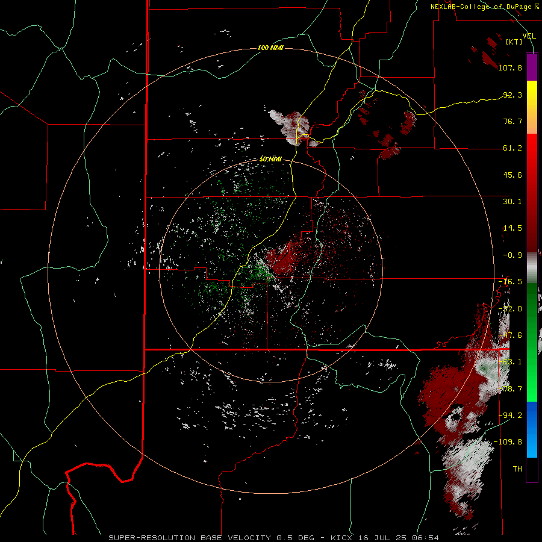542x542 pixels.
Task: Click the -109.8 scale value
Action: coord(508,442)
